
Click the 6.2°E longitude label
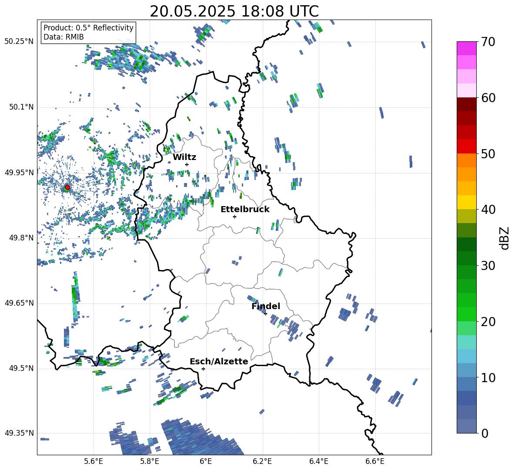[x=262, y=461]
